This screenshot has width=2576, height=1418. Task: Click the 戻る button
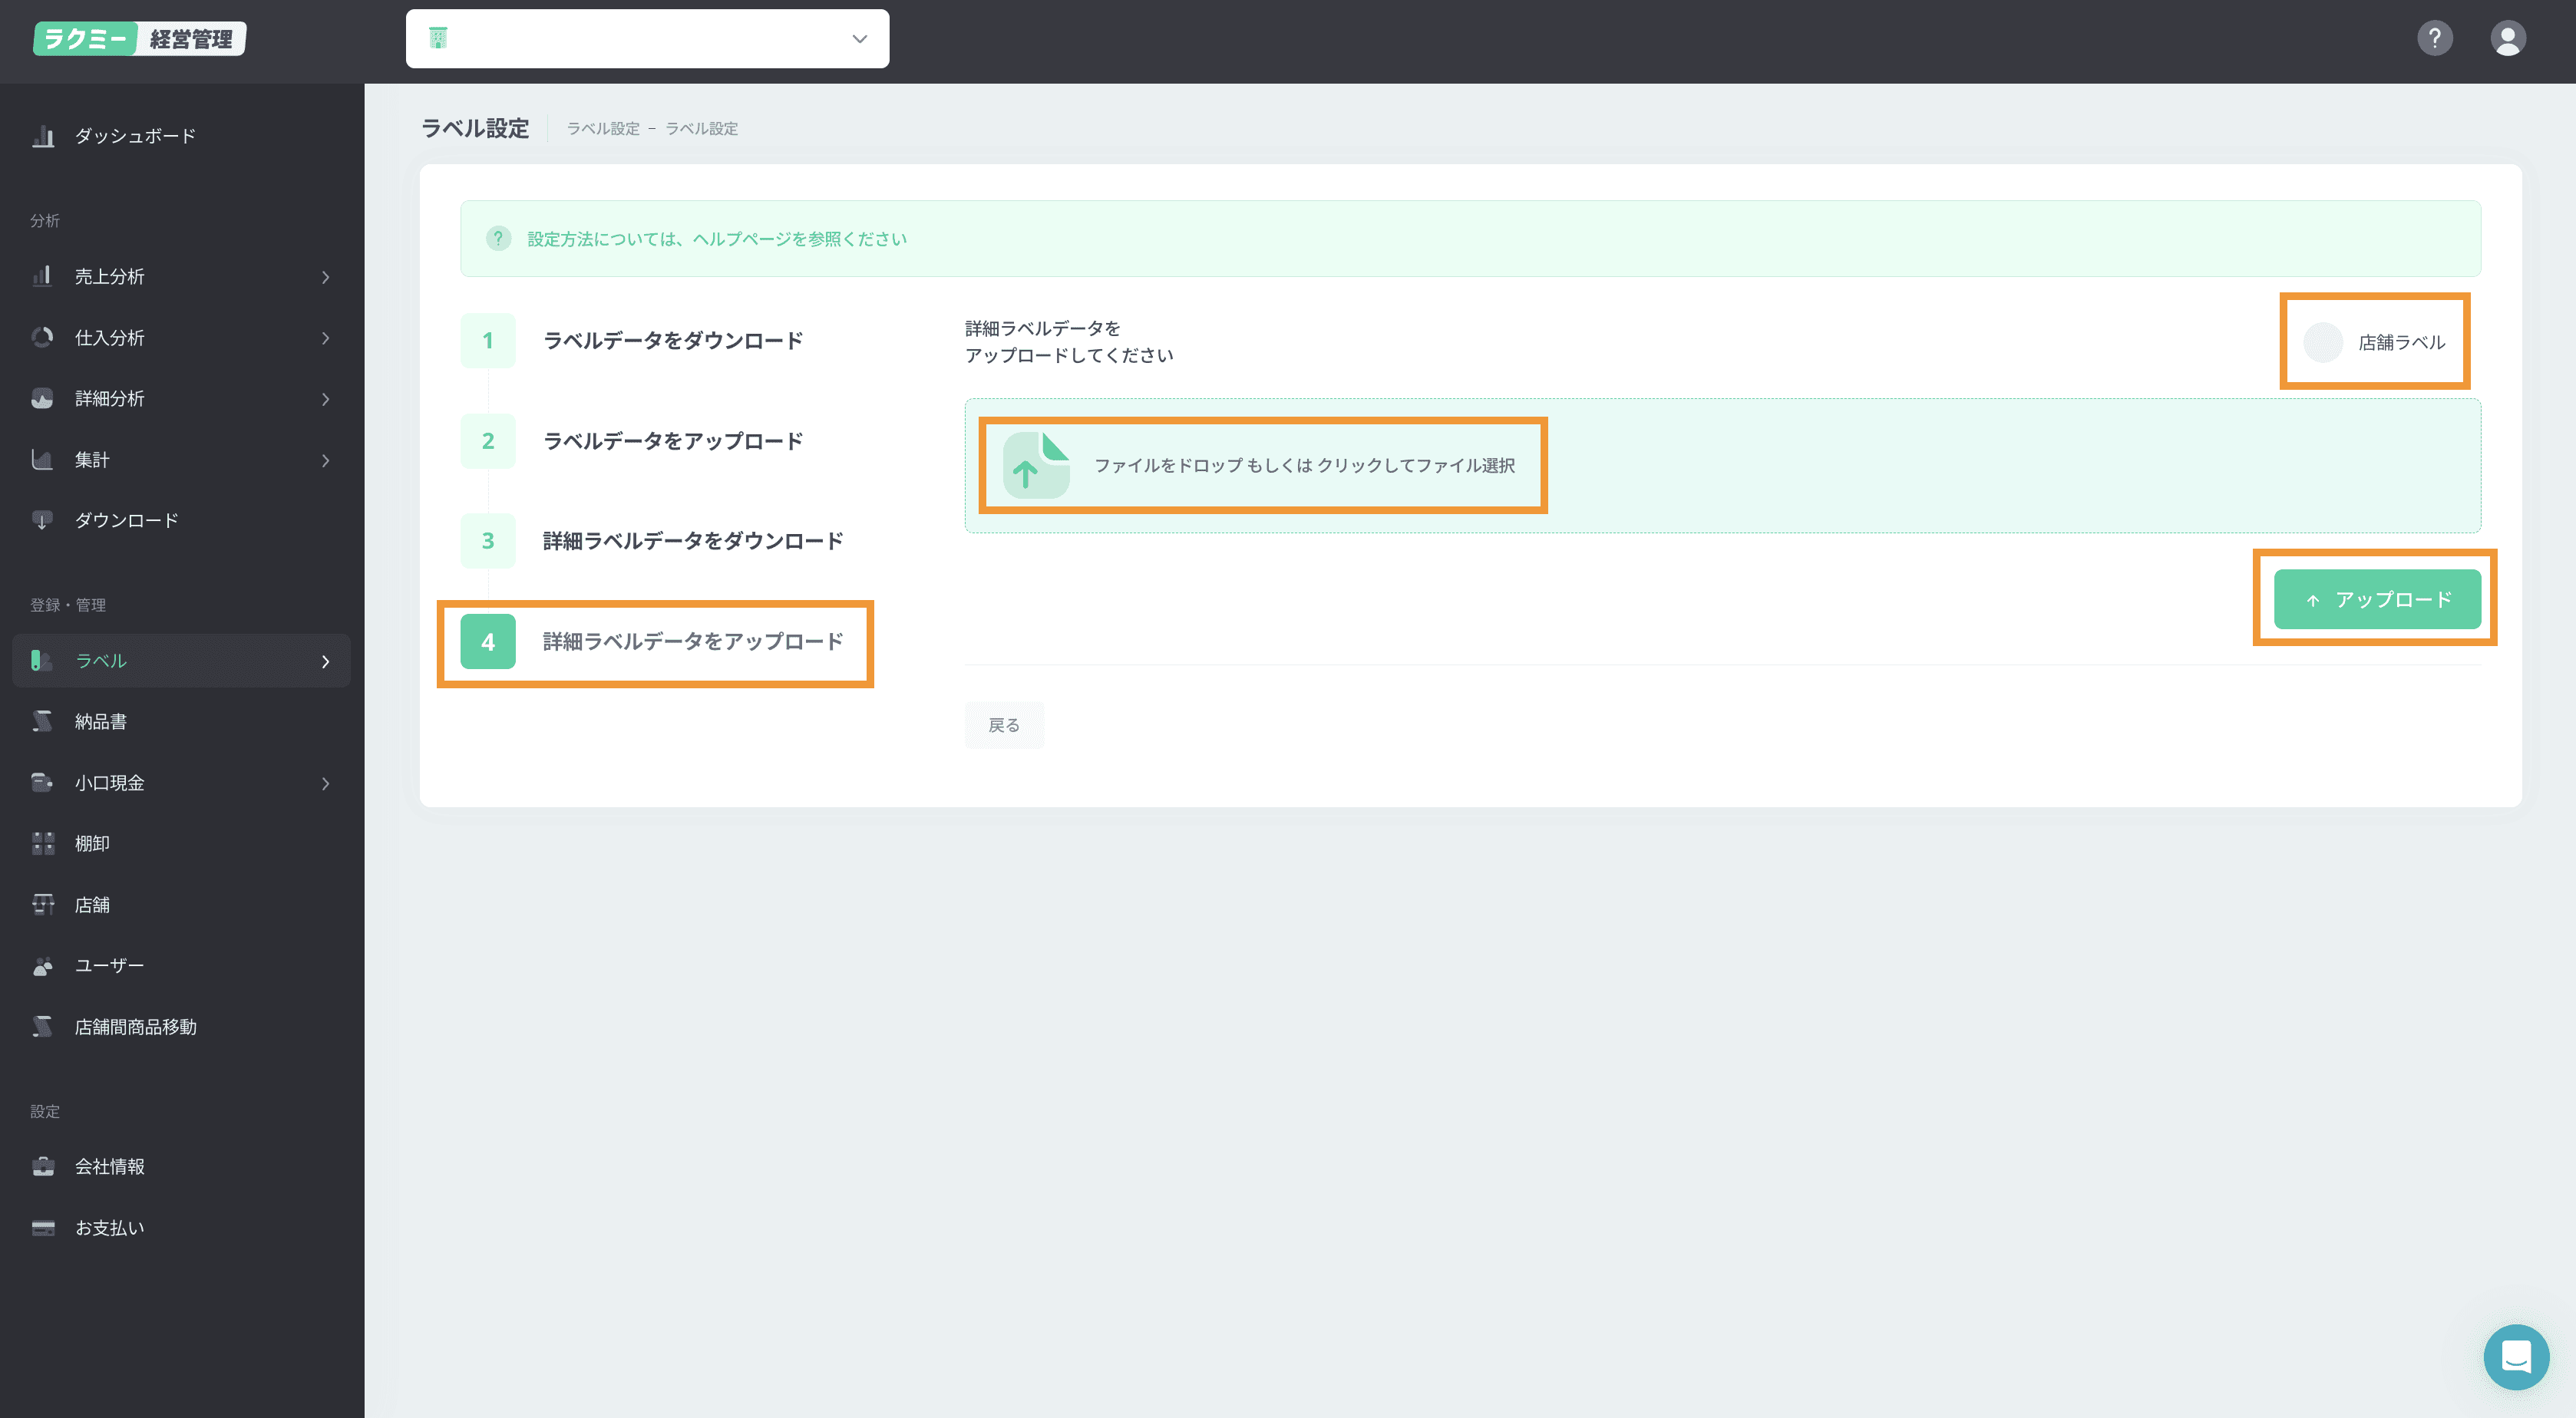point(1003,725)
